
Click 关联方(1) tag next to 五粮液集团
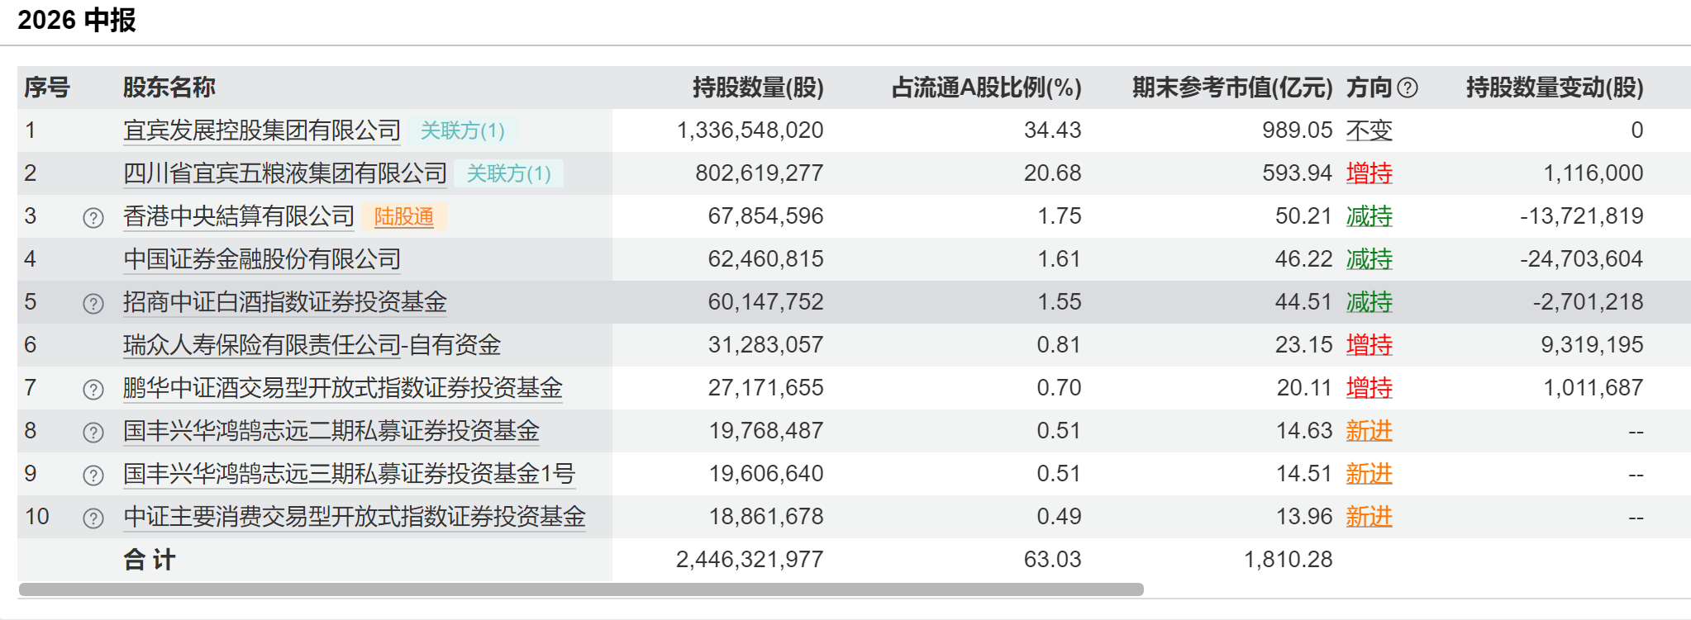click(x=509, y=173)
